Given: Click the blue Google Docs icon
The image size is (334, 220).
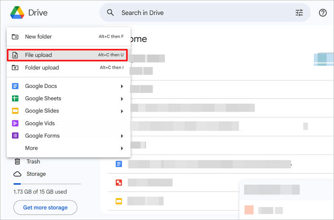Looking at the screenshot, I should tap(15, 86).
